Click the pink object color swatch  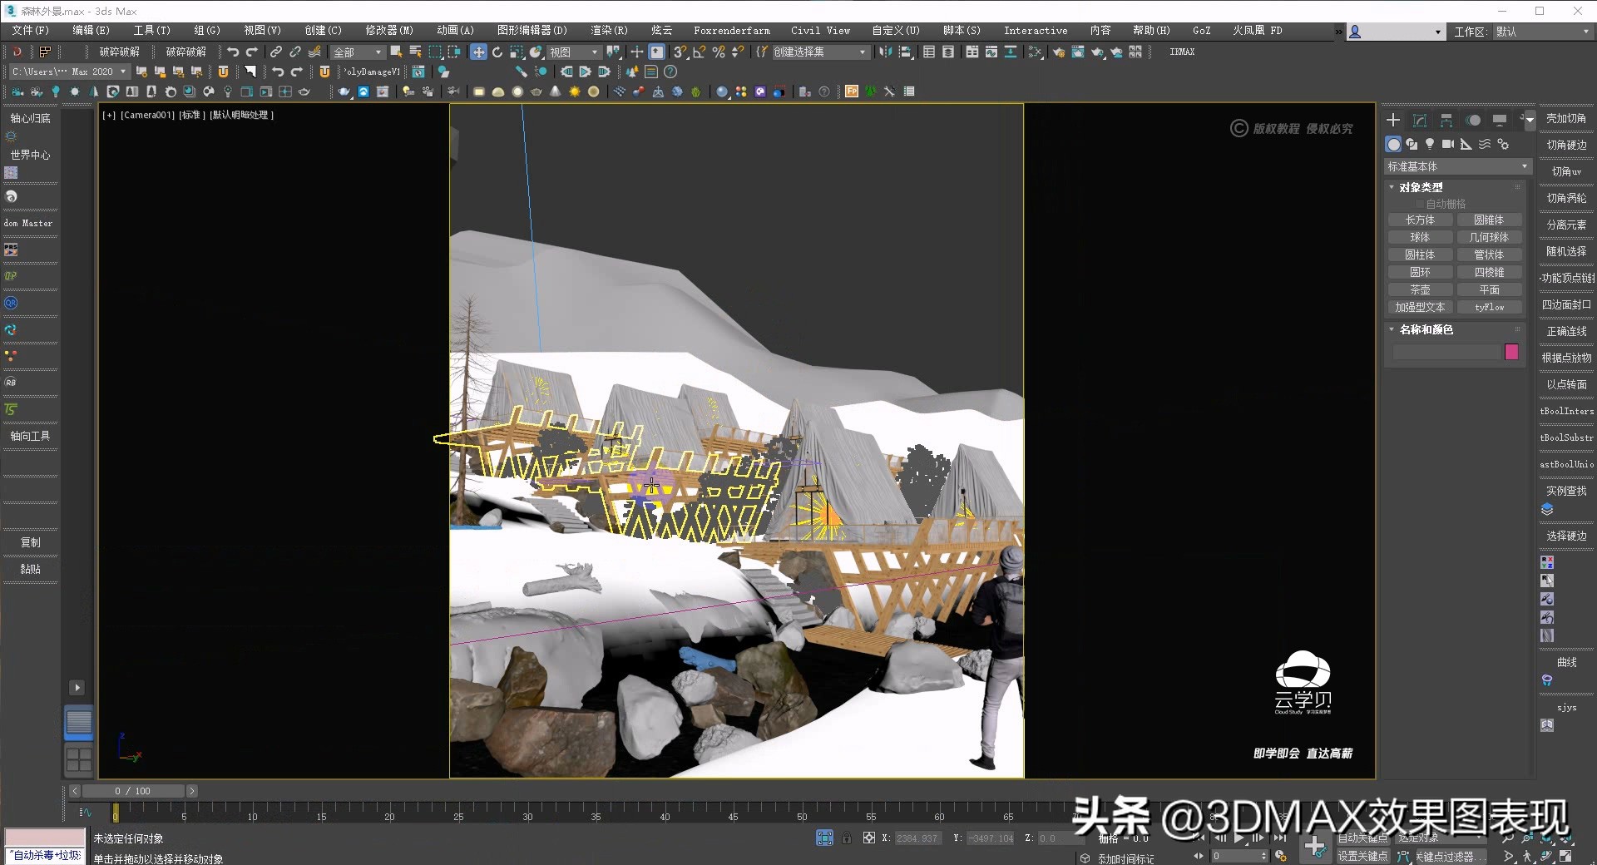1511,352
